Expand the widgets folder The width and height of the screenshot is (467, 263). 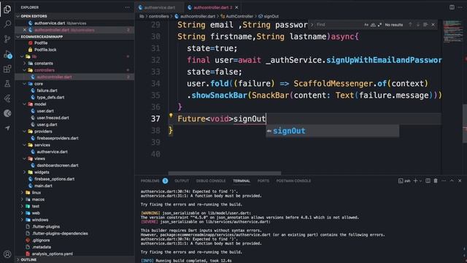click(25, 172)
